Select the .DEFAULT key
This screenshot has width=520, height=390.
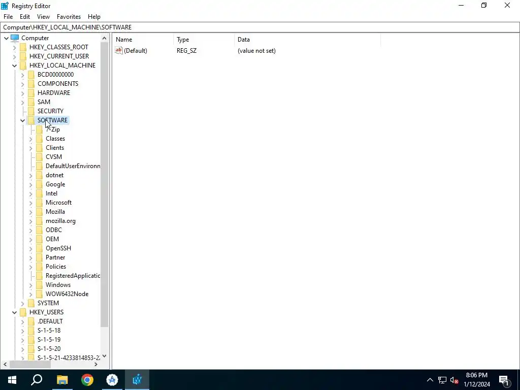pyautogui.click(x=50, y=321)
